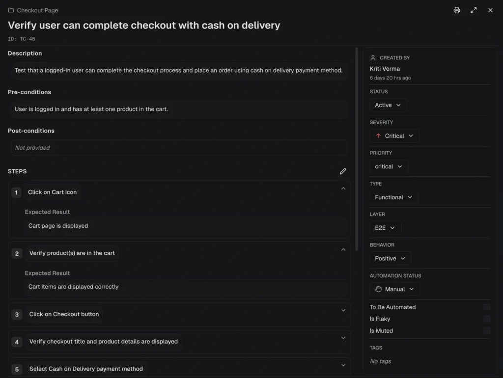Click the pencil edit steps icon

(343, 171)
